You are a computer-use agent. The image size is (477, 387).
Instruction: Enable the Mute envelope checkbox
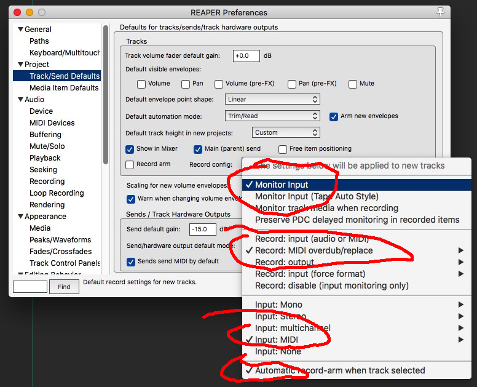coord(353,84)
